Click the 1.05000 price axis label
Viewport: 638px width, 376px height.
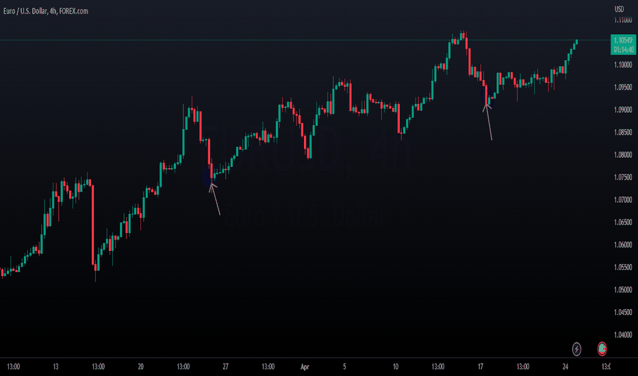click(x=623, y=289)
